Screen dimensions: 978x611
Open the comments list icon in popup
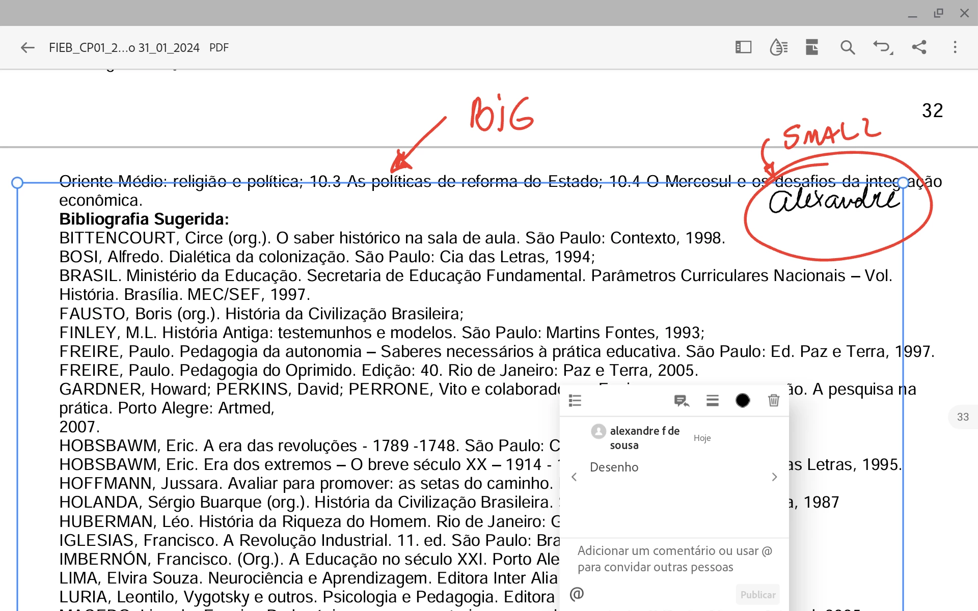[x=575, y=401]
